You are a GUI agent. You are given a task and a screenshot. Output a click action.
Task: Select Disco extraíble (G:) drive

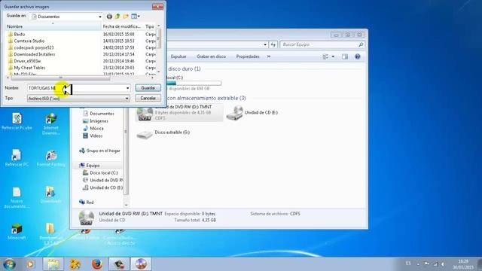[163, 134]
